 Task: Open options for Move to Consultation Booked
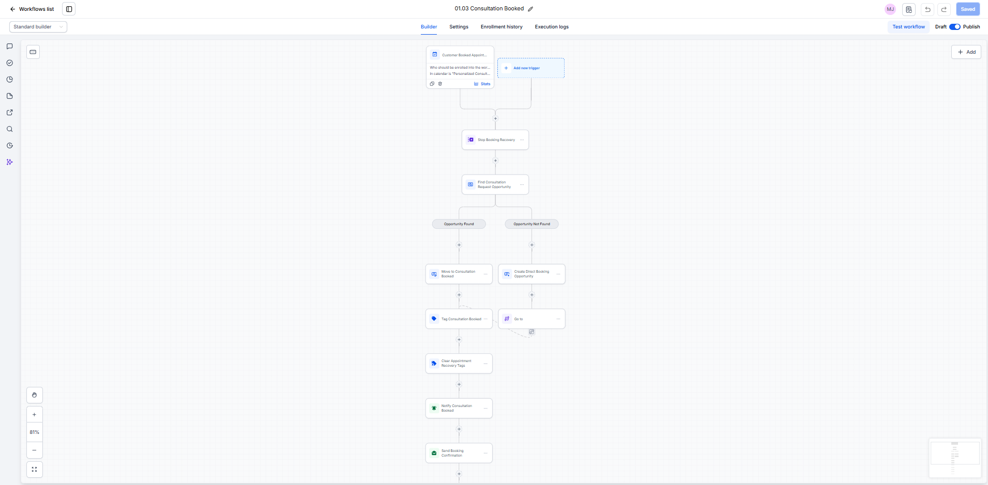(x=485, y=274)
